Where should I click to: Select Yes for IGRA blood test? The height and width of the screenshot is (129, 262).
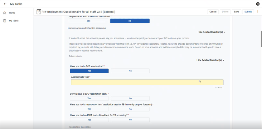89,120
